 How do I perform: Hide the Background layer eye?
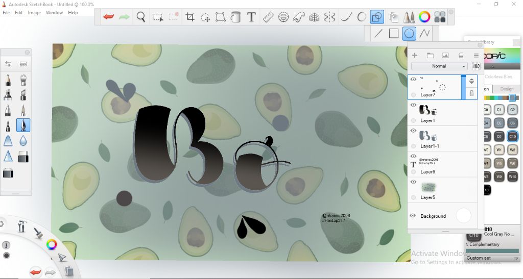point(413,216)
